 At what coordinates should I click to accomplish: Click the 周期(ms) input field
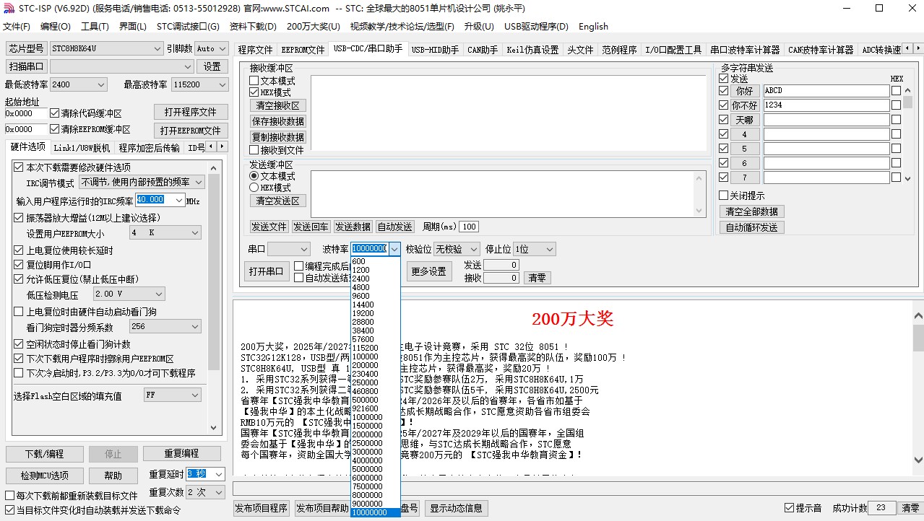tap(468, 227)
